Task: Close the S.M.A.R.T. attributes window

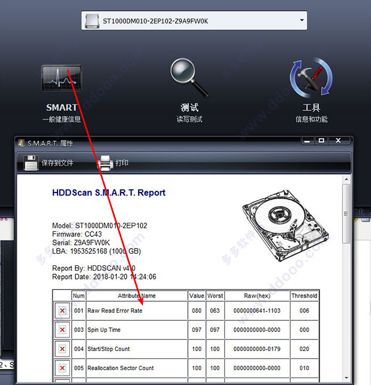Action: tap(338, 141)
